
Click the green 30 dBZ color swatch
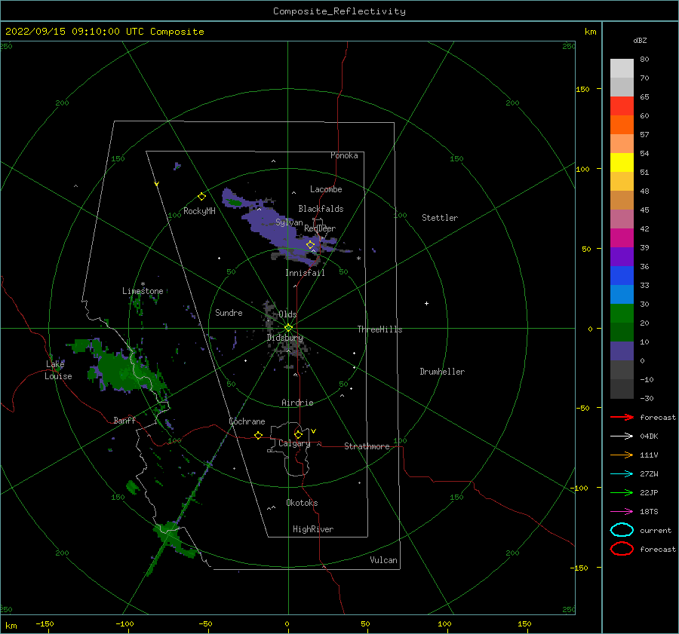[x=622, y=313]
